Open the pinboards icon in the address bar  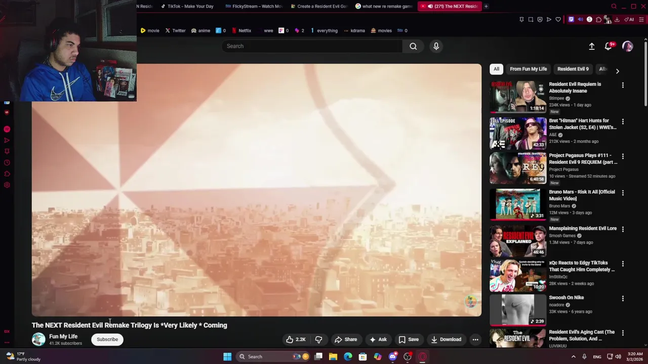coord(521,20)
